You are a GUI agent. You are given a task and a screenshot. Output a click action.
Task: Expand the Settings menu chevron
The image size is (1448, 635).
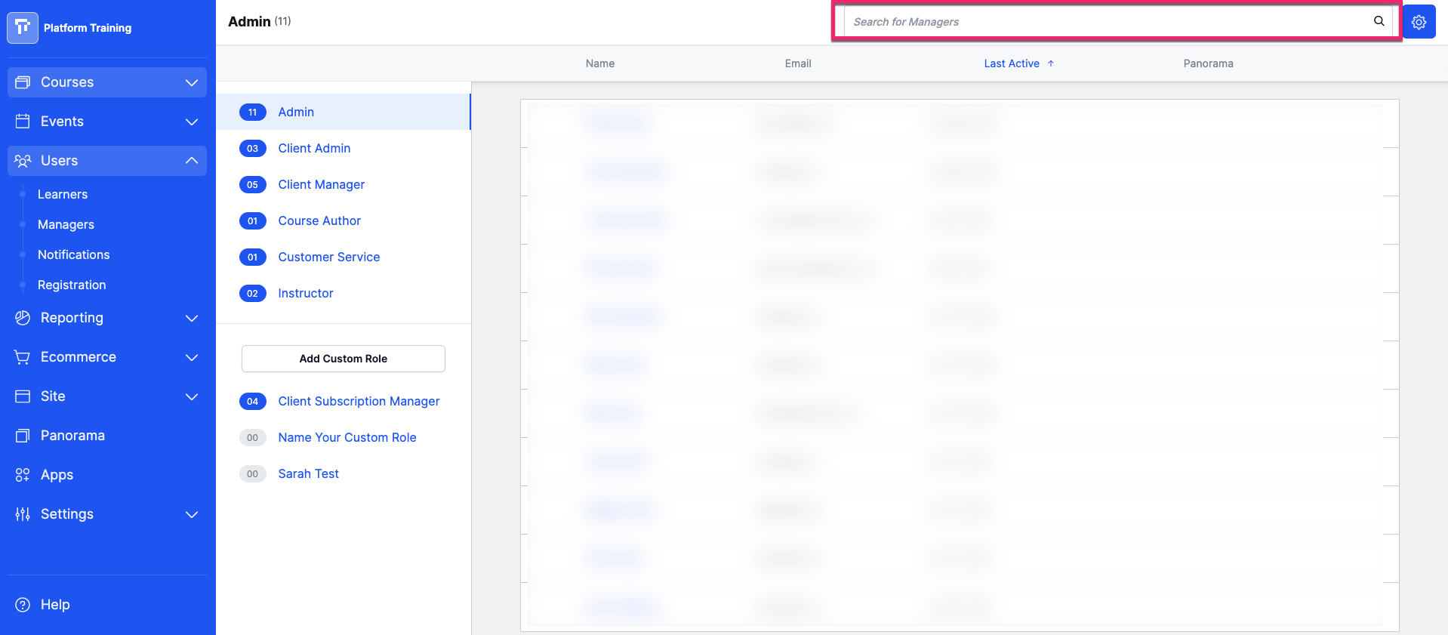pyautogui.click(x=192, y=514)
